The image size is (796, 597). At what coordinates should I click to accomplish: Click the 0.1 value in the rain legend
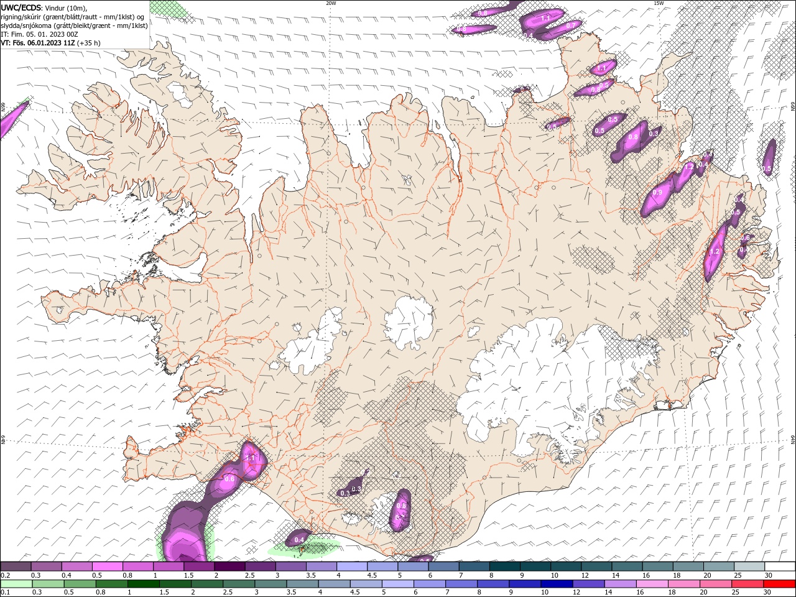tap(5, 593)
